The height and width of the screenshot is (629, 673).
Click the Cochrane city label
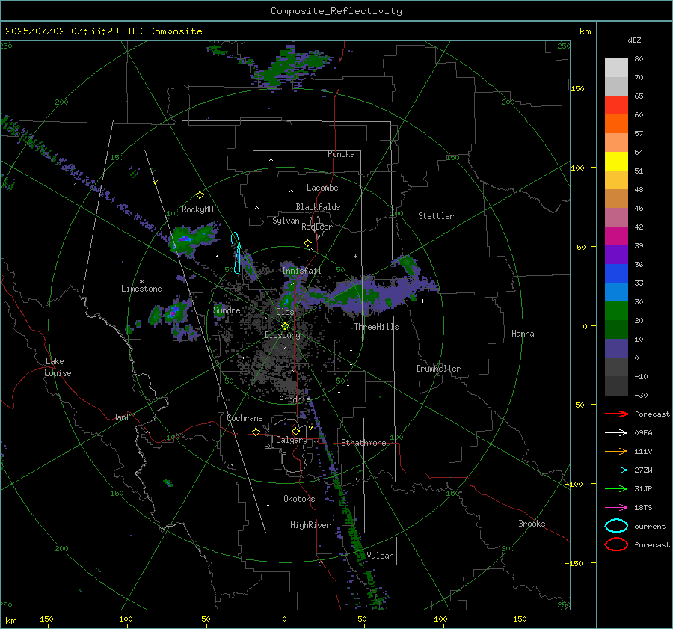pyautogui.click(x=245, y=418)
